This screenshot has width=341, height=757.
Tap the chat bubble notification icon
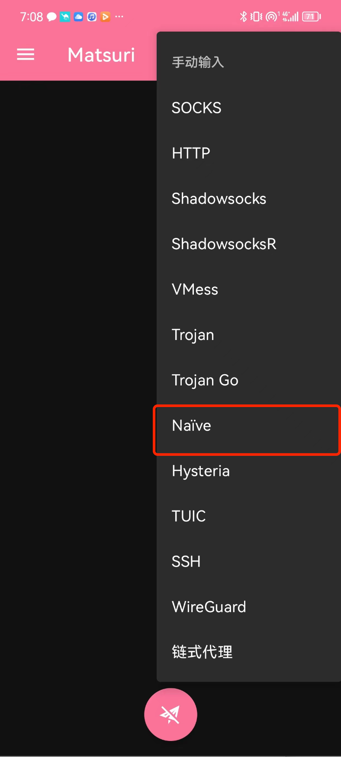click(51, 17)
